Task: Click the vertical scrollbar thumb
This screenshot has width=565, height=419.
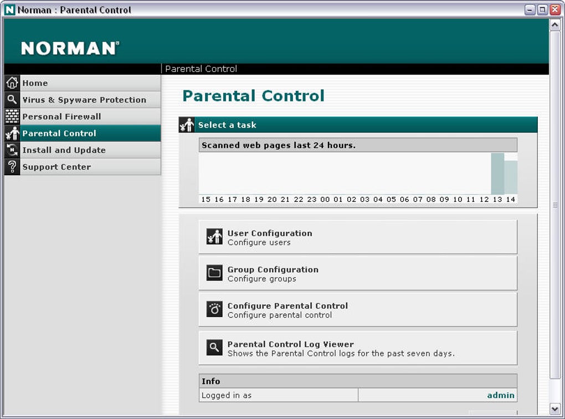Action: point(555,205)
